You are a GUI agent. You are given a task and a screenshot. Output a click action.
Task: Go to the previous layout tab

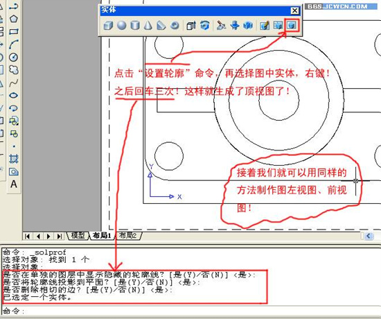[x=38, y=236]
